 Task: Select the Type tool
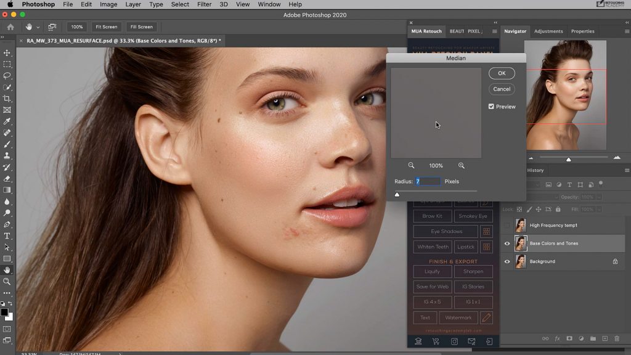[7, 234]
